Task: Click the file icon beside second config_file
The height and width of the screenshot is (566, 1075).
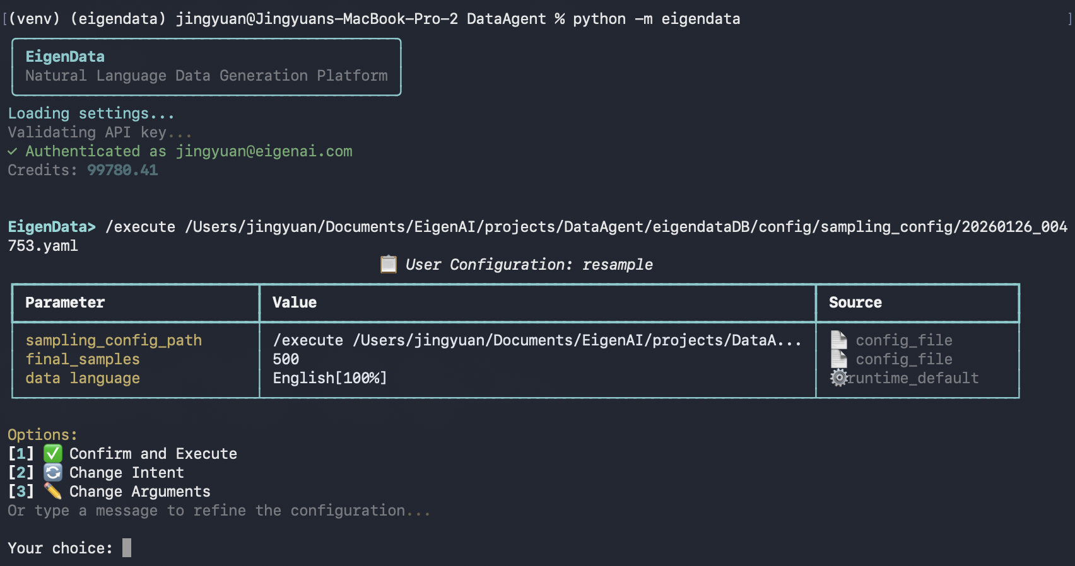Action: 839,359
